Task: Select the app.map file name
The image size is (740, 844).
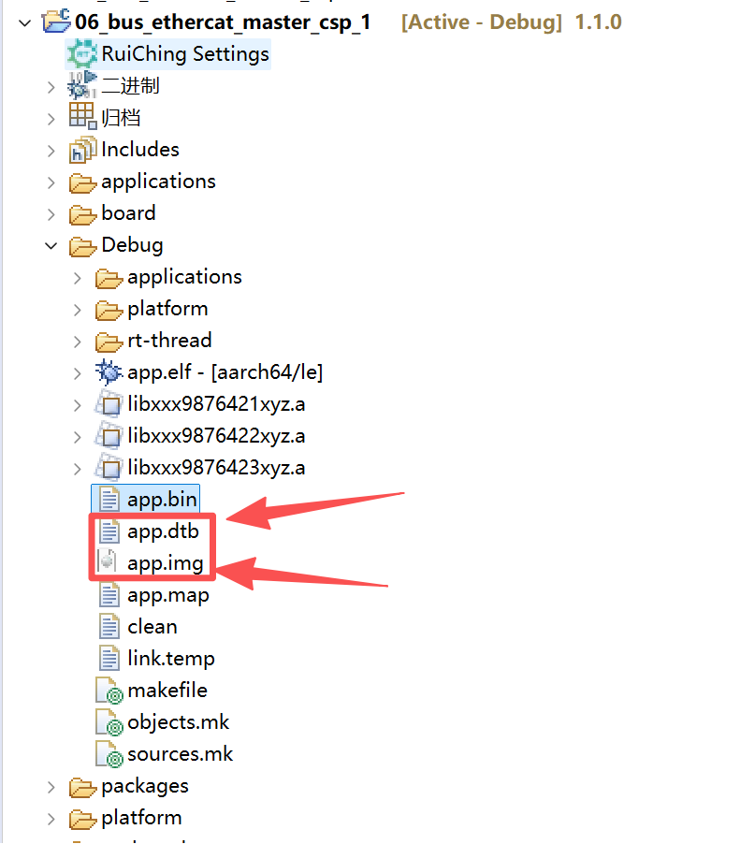Action: pos(167,595)
